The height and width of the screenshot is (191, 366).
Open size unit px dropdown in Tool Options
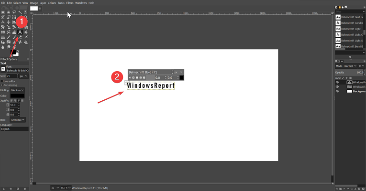[x=24, y=76]
